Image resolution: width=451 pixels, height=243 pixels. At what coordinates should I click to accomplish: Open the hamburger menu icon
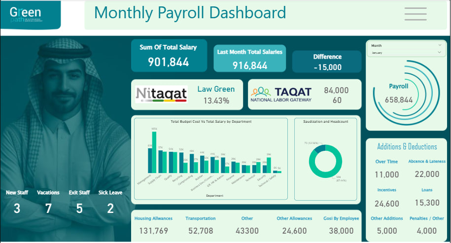point(415,14)
